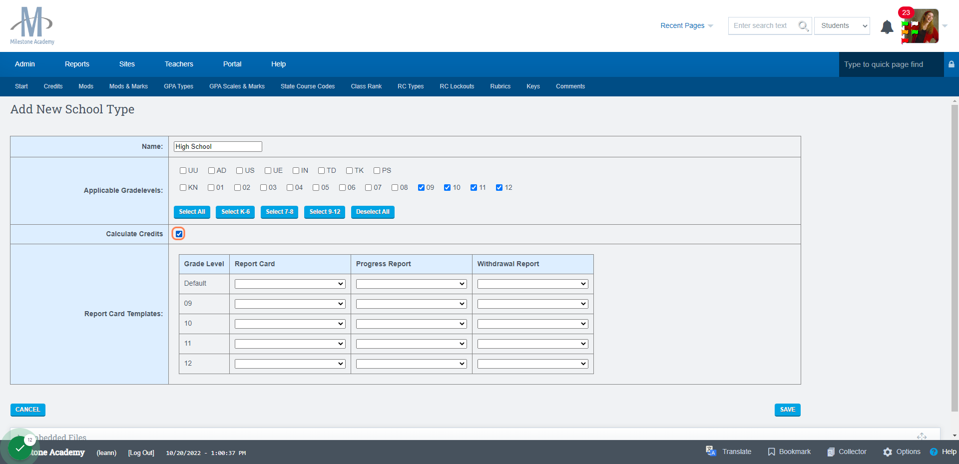Viewport: 959px width, 464px height.
Task: Open notifications bell icon
Action: tap(887, 26)
